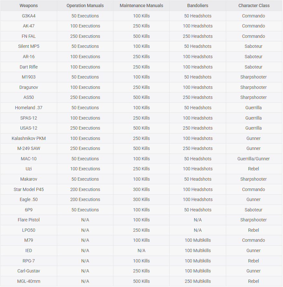This screenshot has width=283, height=287.
Task: Select the Carl-Gustav weapon cell
Action: 28,271
